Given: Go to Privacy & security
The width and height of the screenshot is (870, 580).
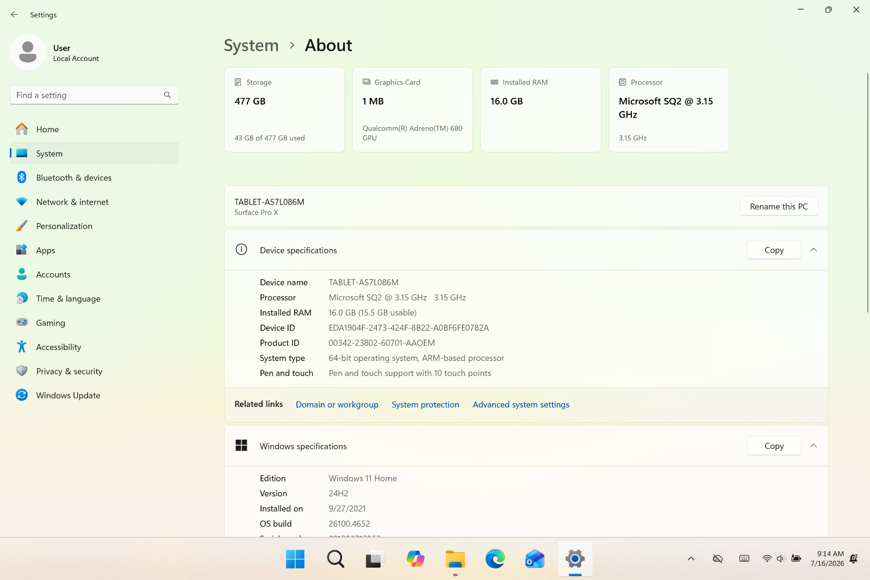Looking at the screenshot, I should pos(94,371).
